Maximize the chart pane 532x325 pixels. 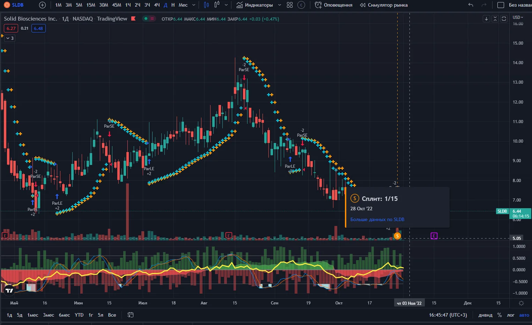click(x=504, y=19)
